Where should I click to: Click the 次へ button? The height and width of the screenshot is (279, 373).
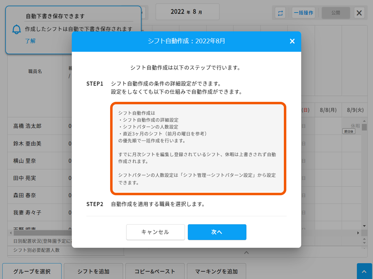pyautogui.click(x=217, y=232)
